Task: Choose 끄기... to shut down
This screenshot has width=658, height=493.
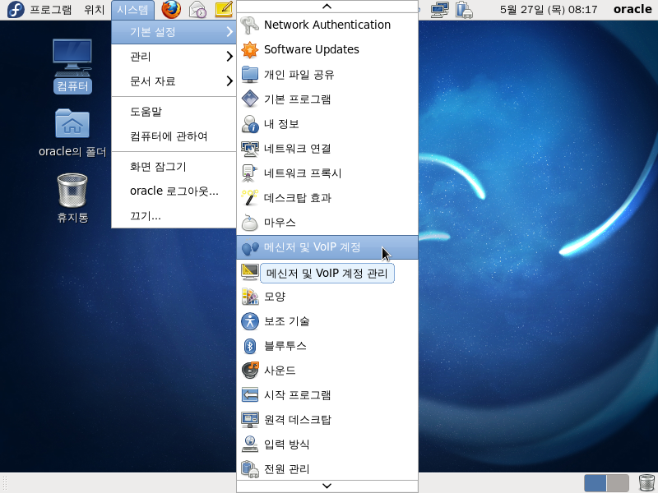Action: pyautogui.click(x=174, y=216)
